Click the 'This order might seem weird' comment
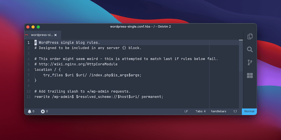281x140 pixels. pos(126,59)
